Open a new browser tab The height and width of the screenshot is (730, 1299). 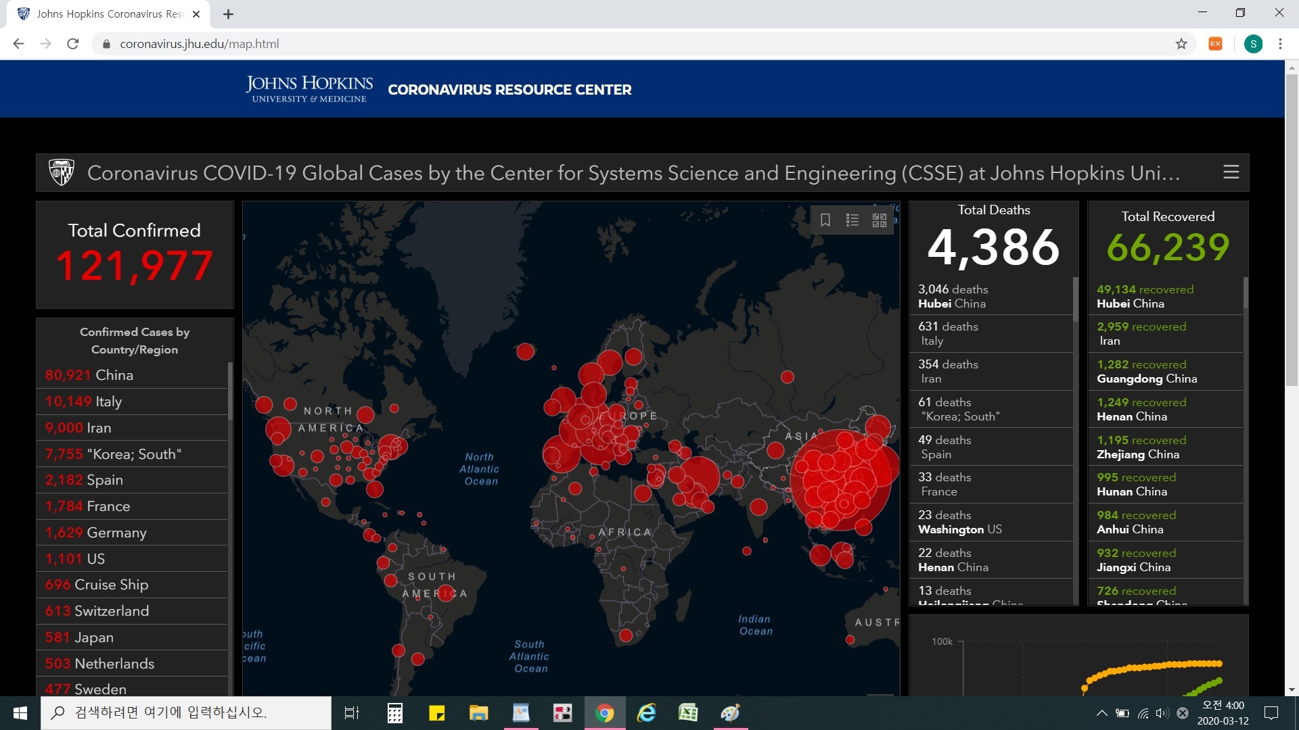228,14
